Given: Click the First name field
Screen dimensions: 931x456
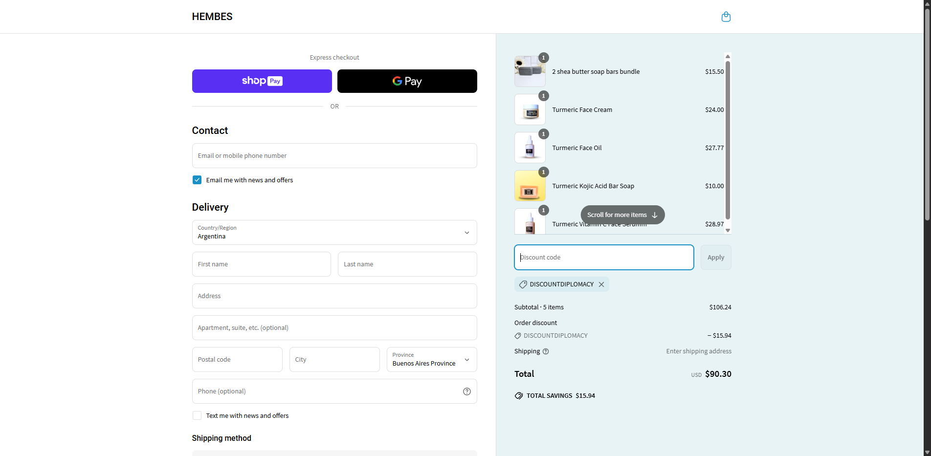Looking at the screenshot, I should pyautogui.click(x=262, y=264).
